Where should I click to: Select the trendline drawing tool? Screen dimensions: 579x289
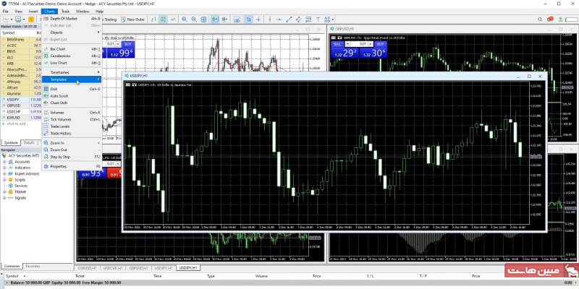[289, 20]
